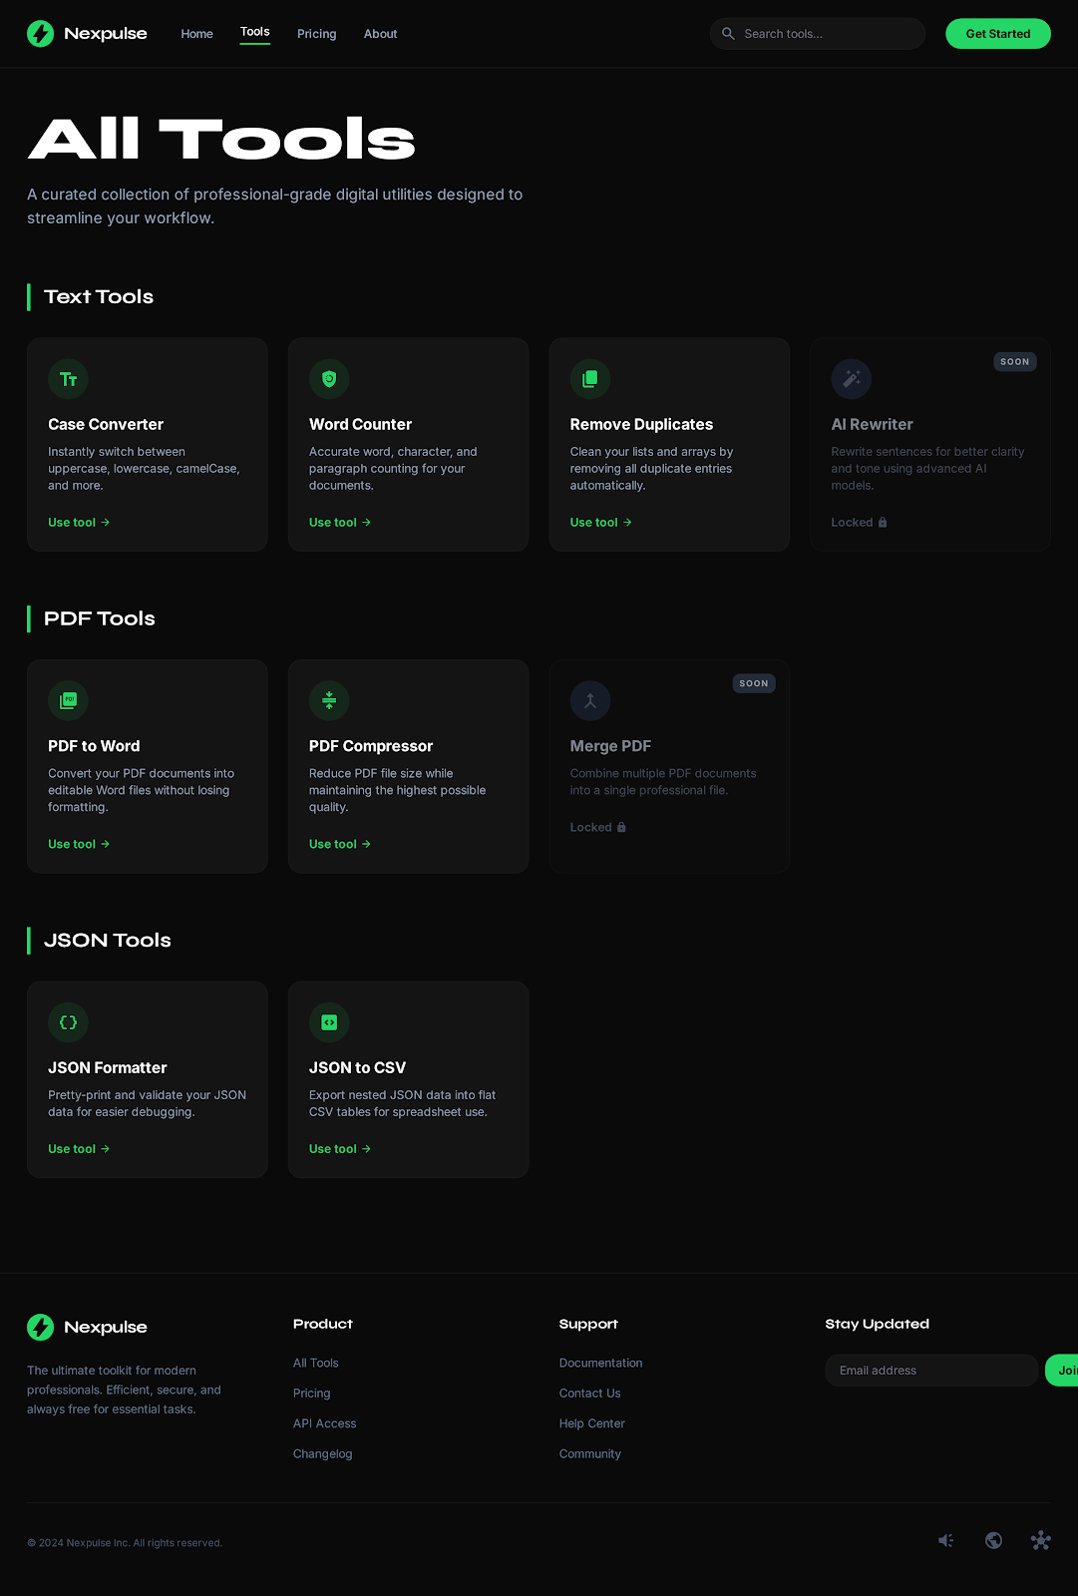This screenshot has height=1596, width=1078.
Task: Click the arrow beside Case Converter Use tool
Action: 106,522
